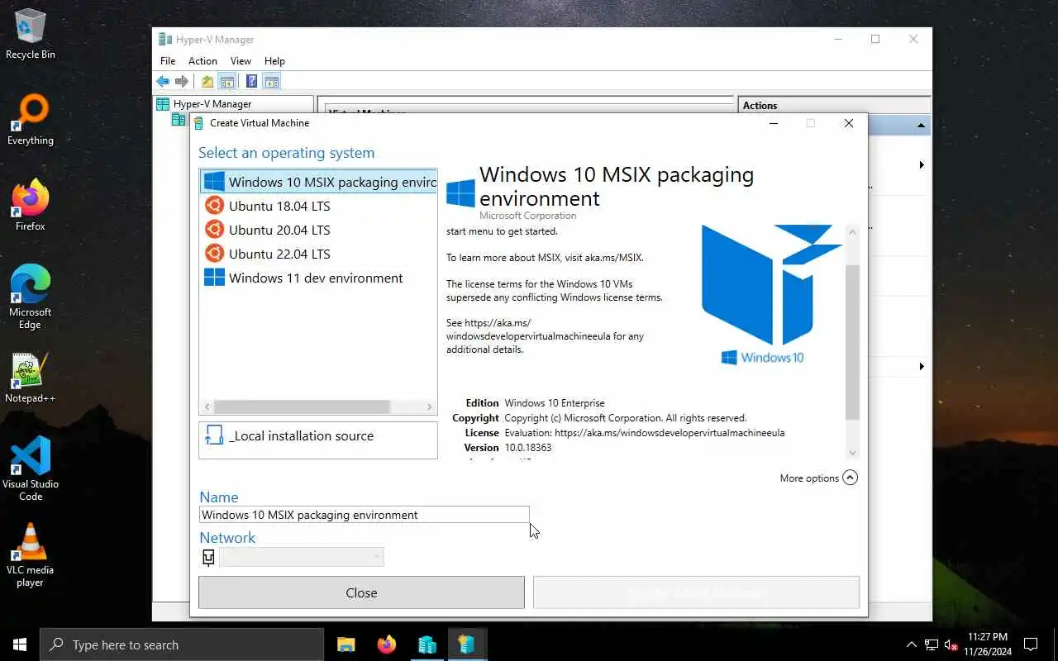The height and width of the screenshot is (661, 1058).
Task: Click Create Virtual Machine taskbar icon
Action: coord(467,644)
